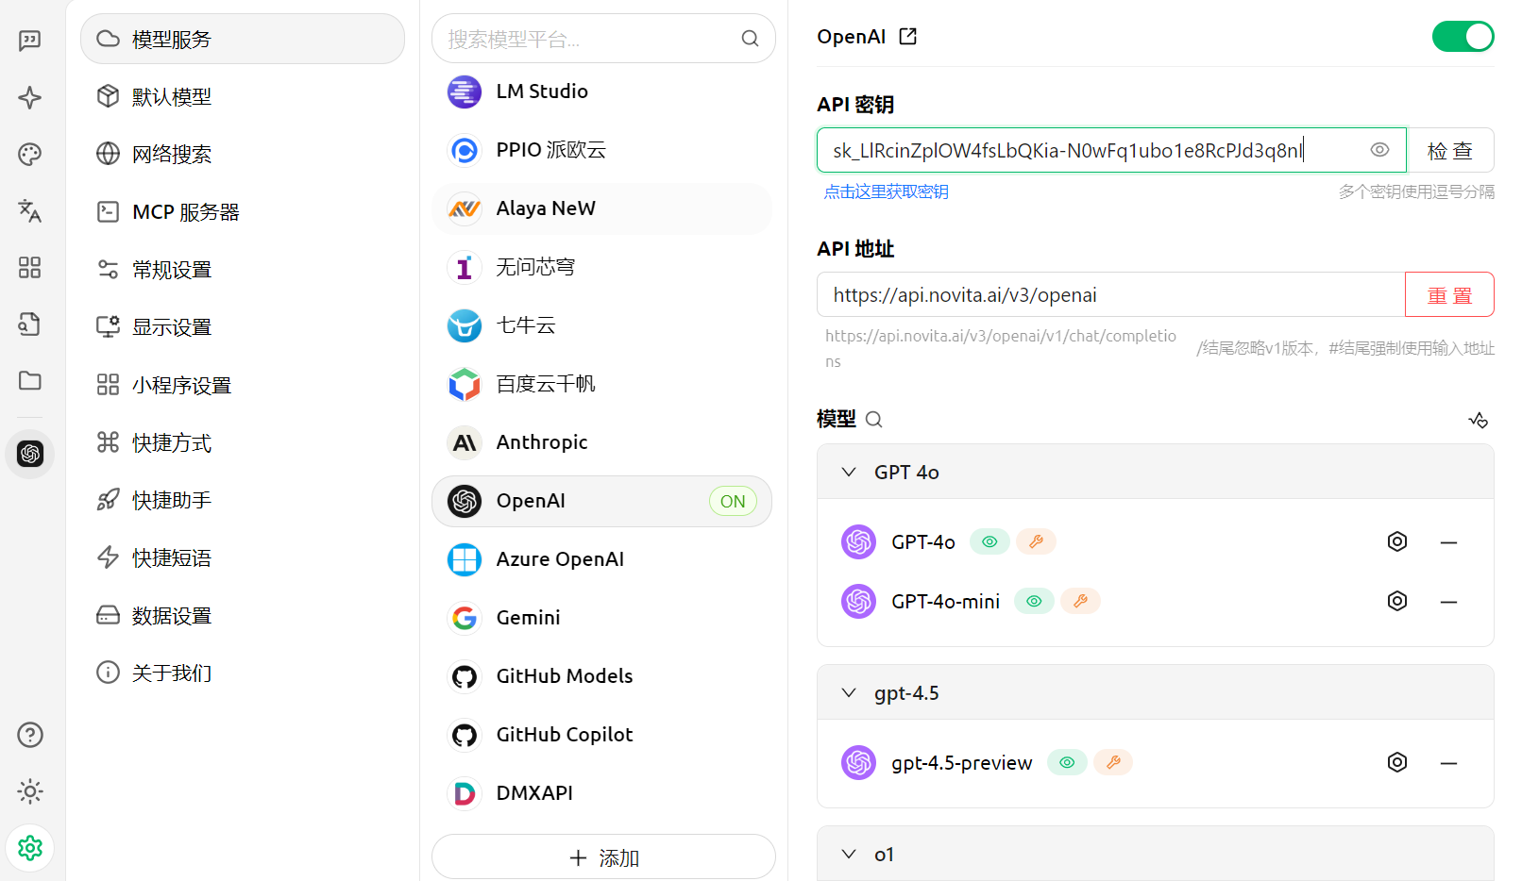The image size is (1522, 881).
Task: Click the search magnifier in the provider search box
Action: [750, 39]
